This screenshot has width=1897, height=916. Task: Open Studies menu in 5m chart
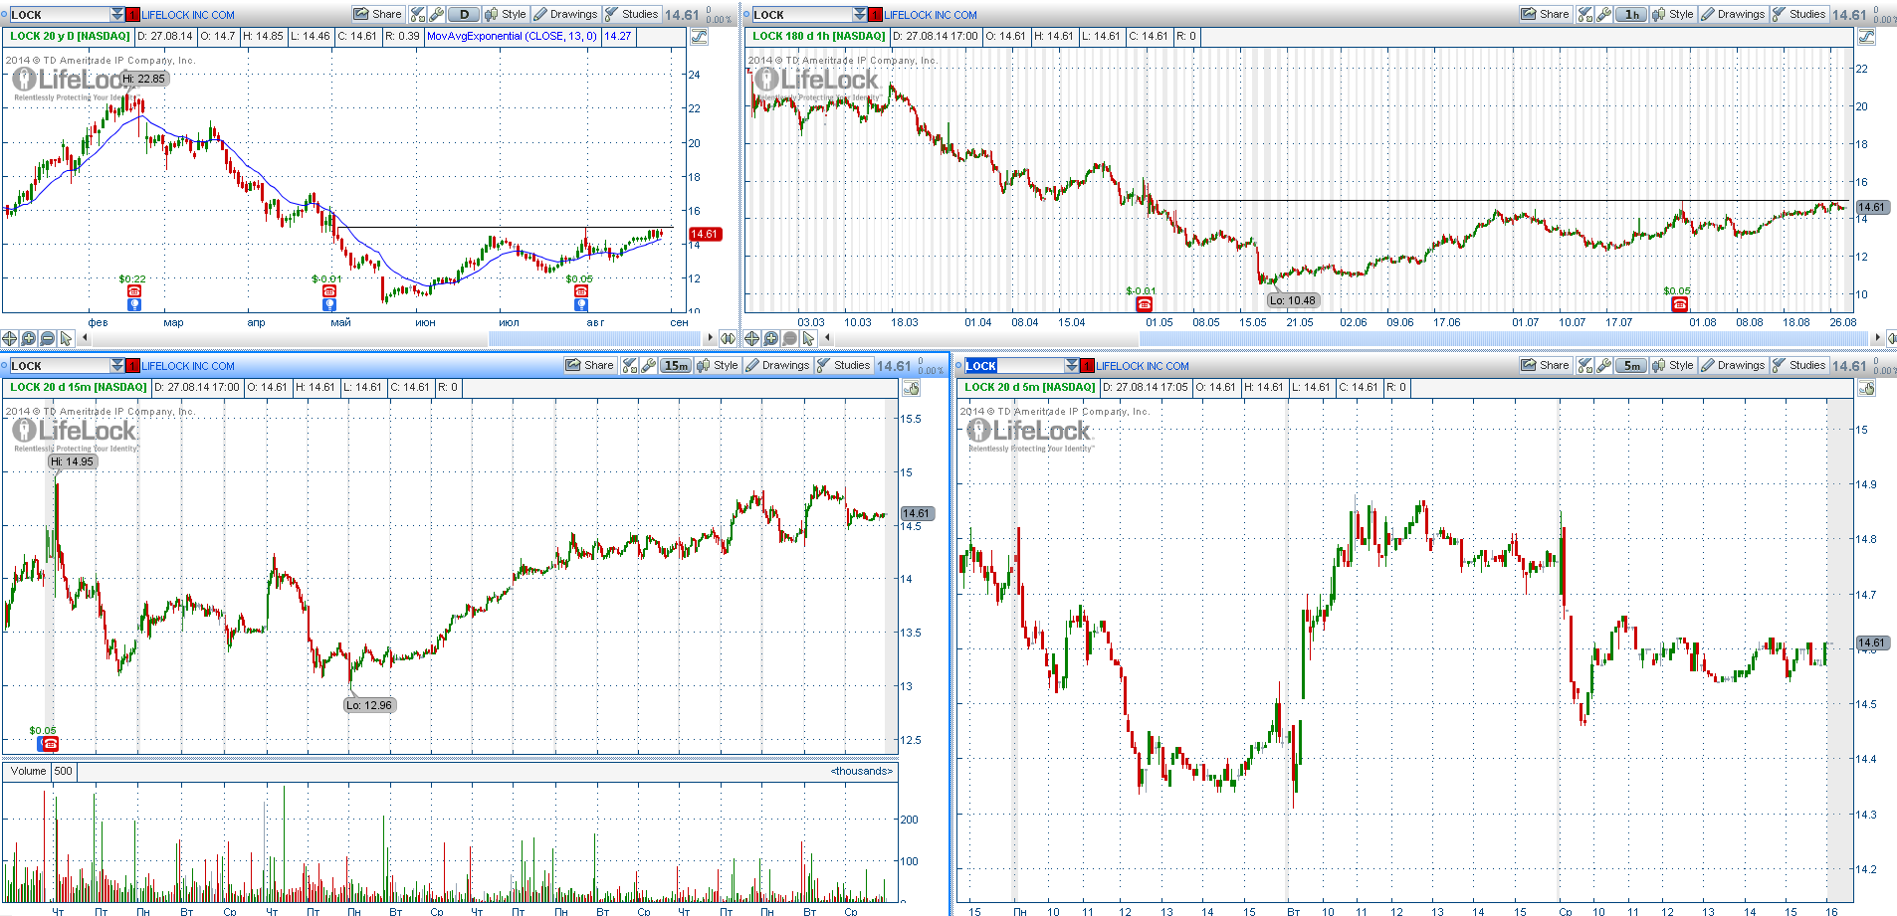(1799, 365)
